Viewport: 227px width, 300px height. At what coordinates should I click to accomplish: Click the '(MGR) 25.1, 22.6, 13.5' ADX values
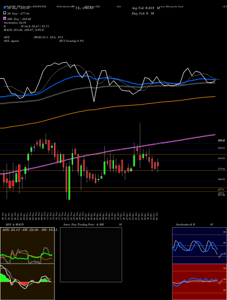coord(48,37)
